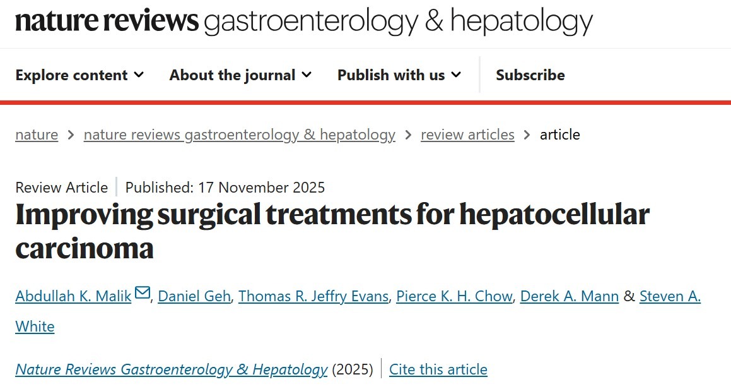Click the Publish with us chevron arrow
This screenshot has width=731, height=389.
[x=456, y=75]
